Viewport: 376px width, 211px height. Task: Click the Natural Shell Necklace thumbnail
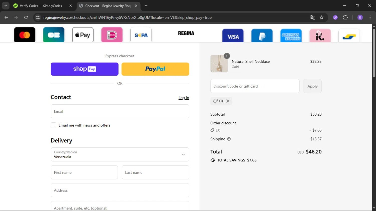pyautogui.click(x=219, y=64)
